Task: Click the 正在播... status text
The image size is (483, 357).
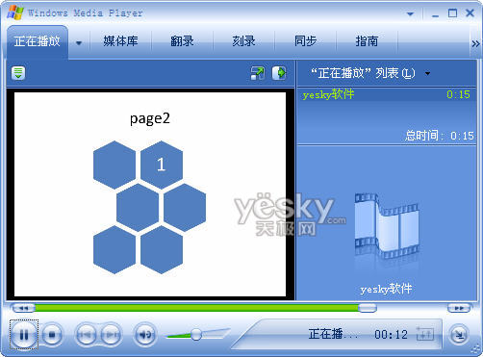Action: click(x=333, y=334)
